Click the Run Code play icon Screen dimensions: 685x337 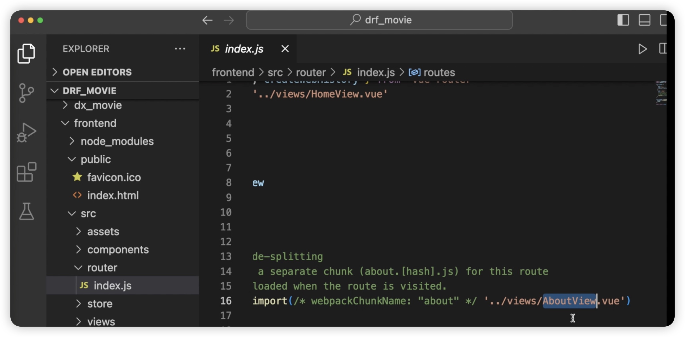(642, 49)
